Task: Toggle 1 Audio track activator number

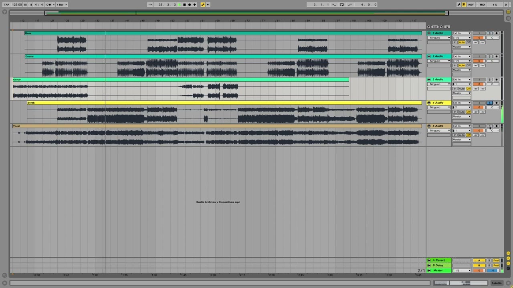Action: coord(479,33)
